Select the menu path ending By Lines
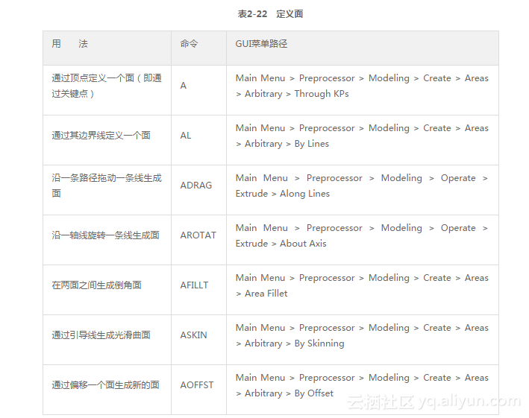Viewport: 529px width, 418px height. tap(362, 136)
